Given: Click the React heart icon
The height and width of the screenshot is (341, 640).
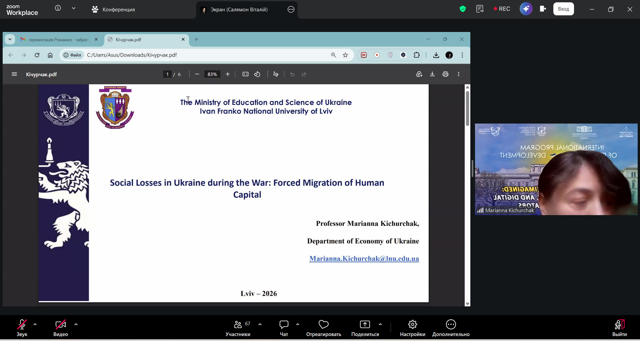Looking at the screenshot, I should (323, 328).
